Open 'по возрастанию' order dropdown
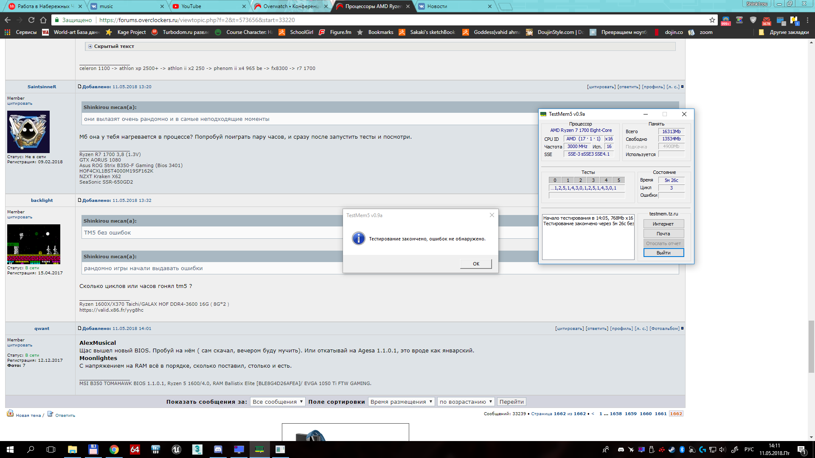Viewport: 815px width, 458px height. click(466, 402)
